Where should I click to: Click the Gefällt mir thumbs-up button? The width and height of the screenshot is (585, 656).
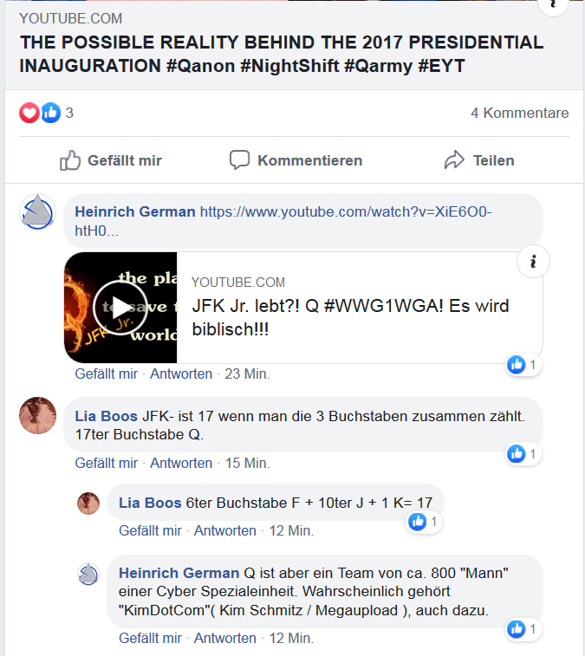pos(110,160)
